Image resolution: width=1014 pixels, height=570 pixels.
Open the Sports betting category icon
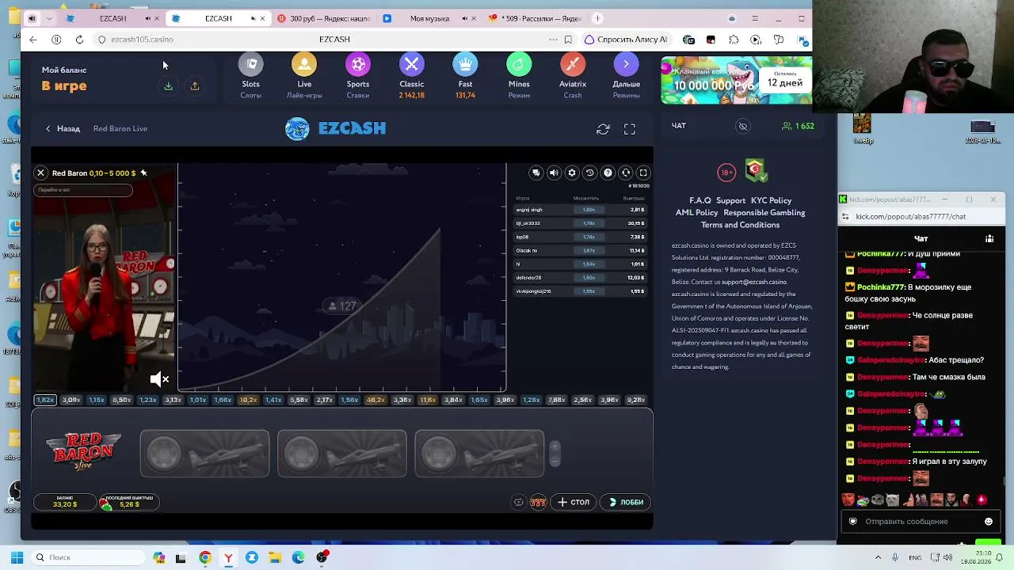[358, 65]
